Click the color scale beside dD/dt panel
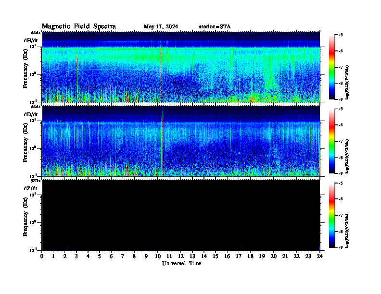 pos(332,141)
